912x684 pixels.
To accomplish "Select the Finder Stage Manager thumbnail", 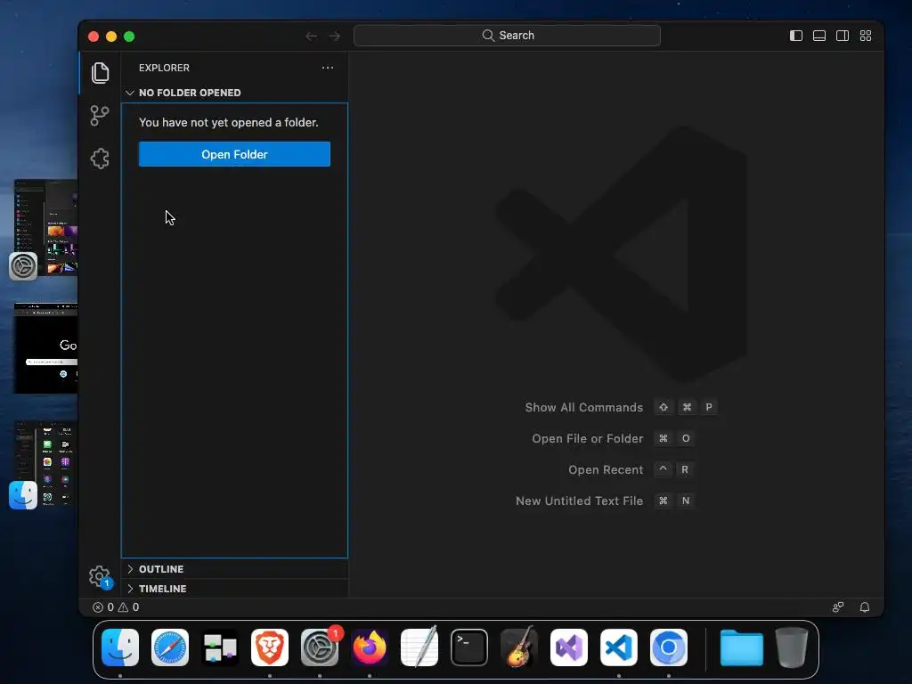I will tap(46, 463).
